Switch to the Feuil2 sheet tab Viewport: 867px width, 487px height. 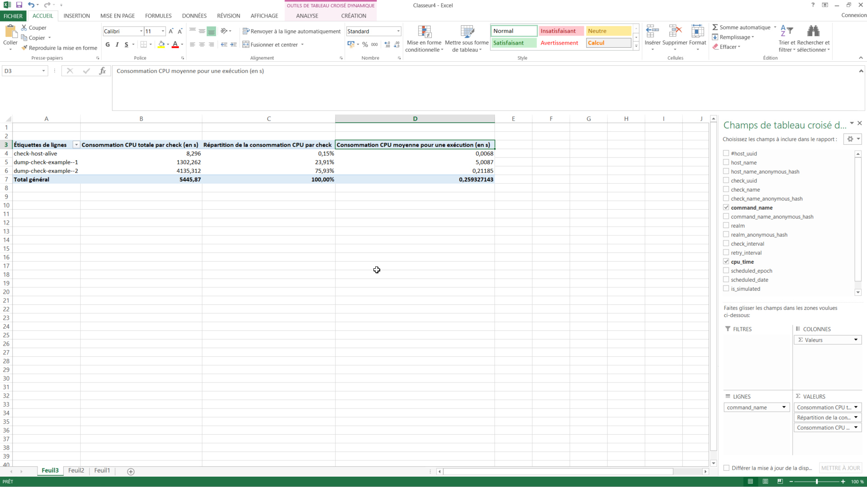click(76, 470)
